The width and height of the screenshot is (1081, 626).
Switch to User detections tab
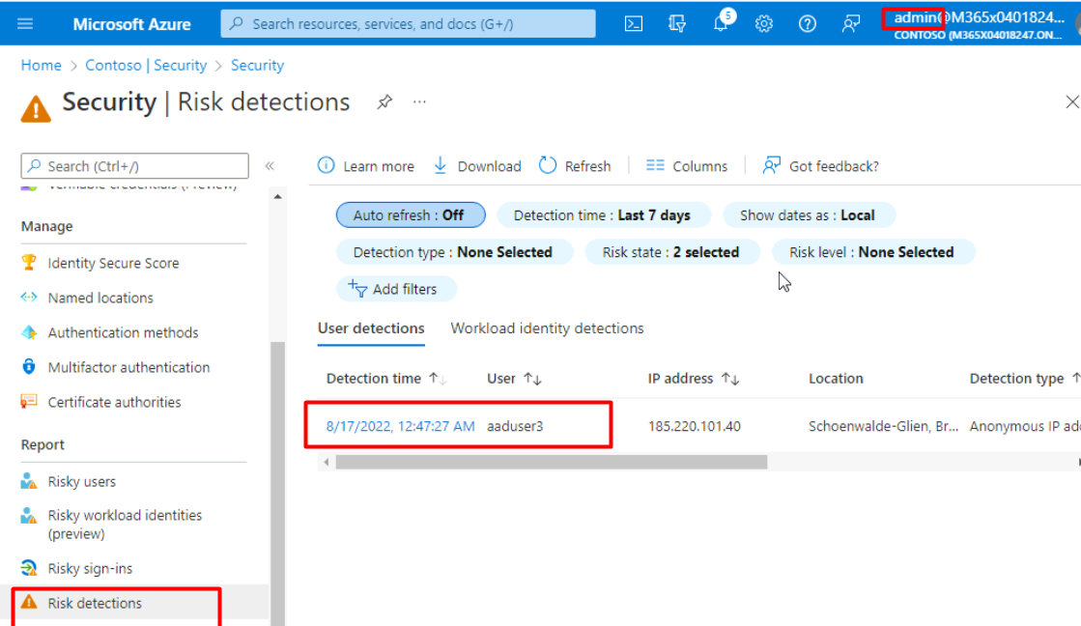[x=371, y=328]
